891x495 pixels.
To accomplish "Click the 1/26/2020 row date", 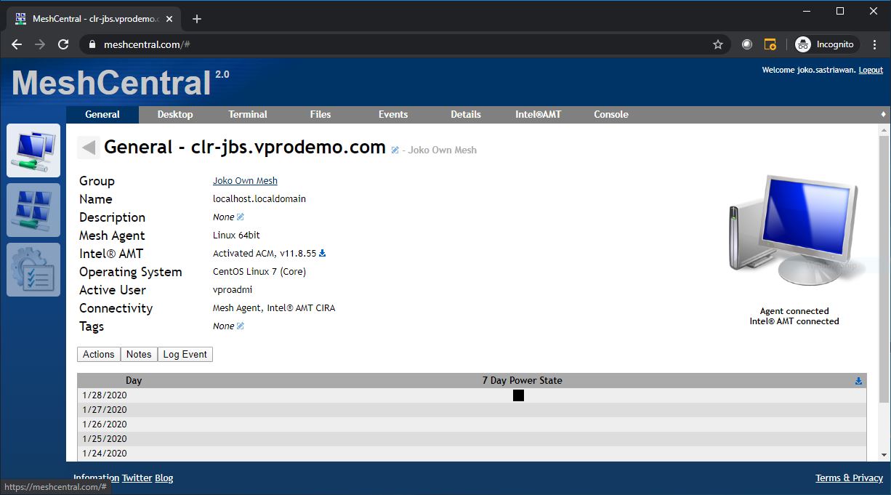I will click(x=105, y=424).
